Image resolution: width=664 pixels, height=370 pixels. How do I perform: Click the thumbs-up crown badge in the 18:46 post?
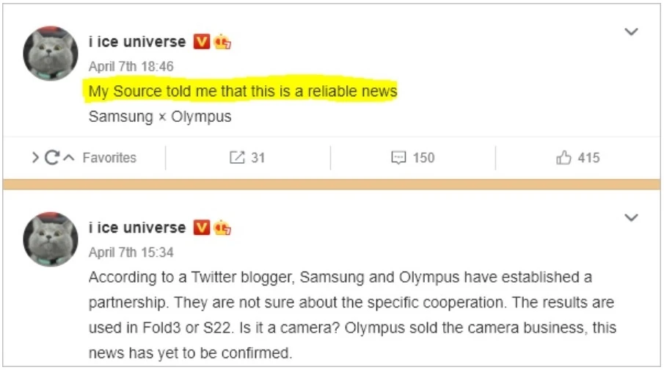(222, 42)
